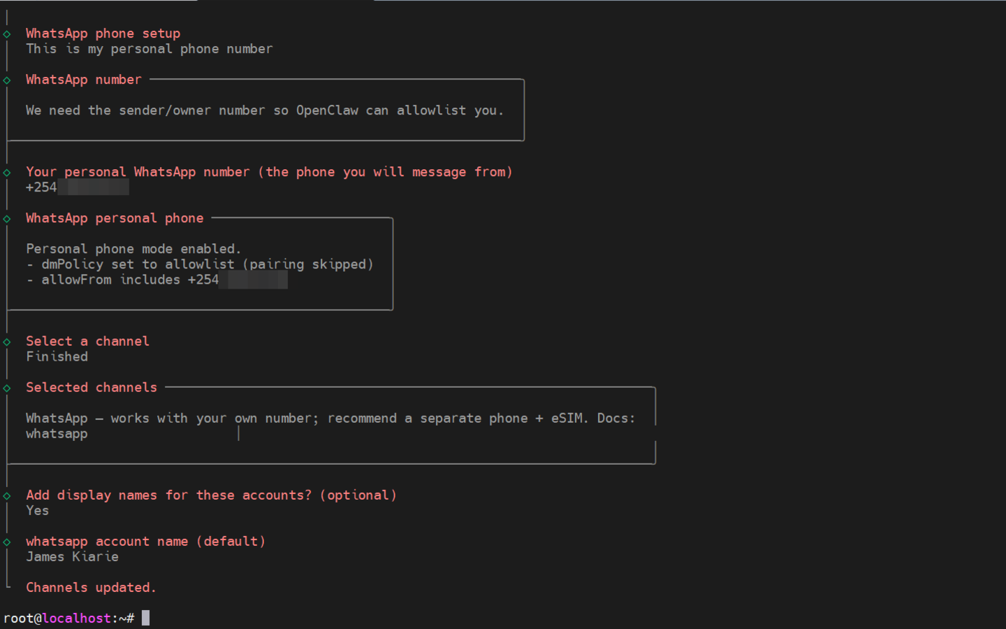The height and width of the screenshot is (629, 1006).
Task: Click the "James Kiarie" account name entry
Action: (72, 557)
